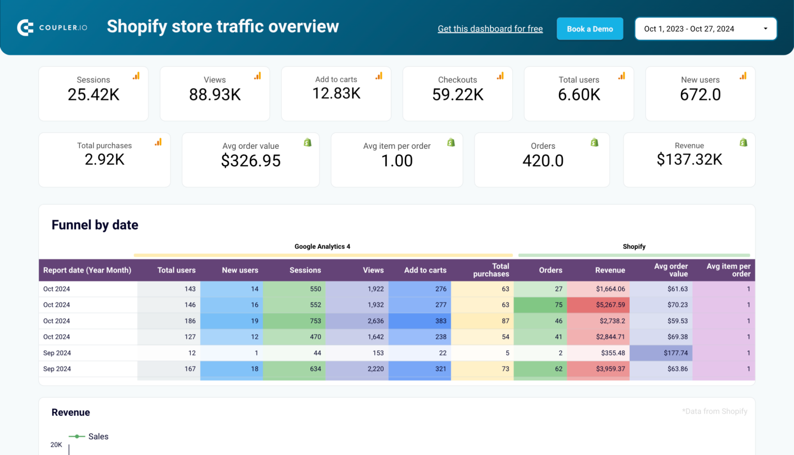Screen dimensions: 794x455
Task: Toggle the Sales series in the Revenue legend
Action: coord(88,436)
